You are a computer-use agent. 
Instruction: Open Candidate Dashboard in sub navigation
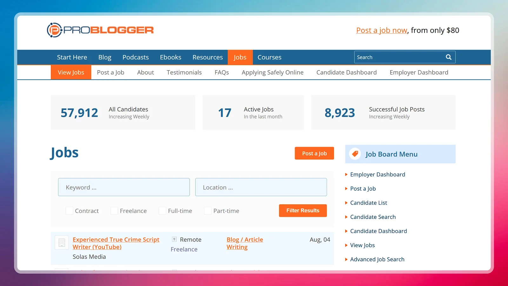[346, 72]
